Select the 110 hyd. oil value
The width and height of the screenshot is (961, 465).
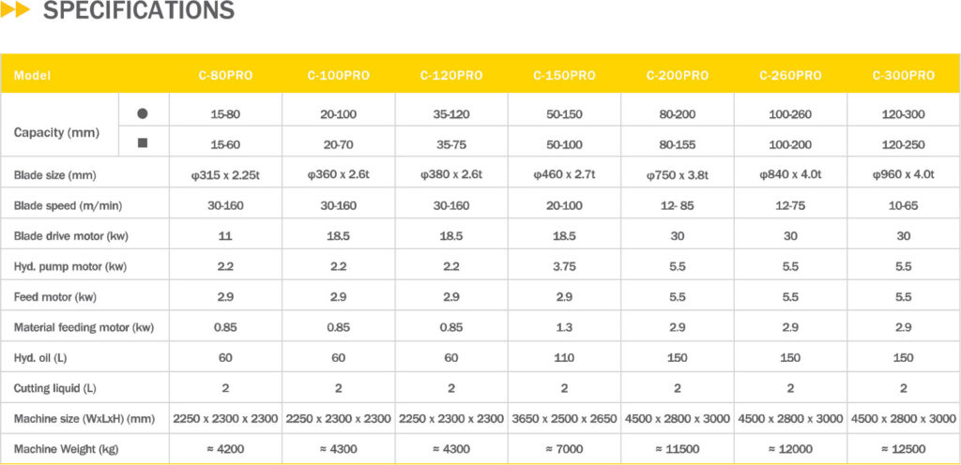click(564, 358)
